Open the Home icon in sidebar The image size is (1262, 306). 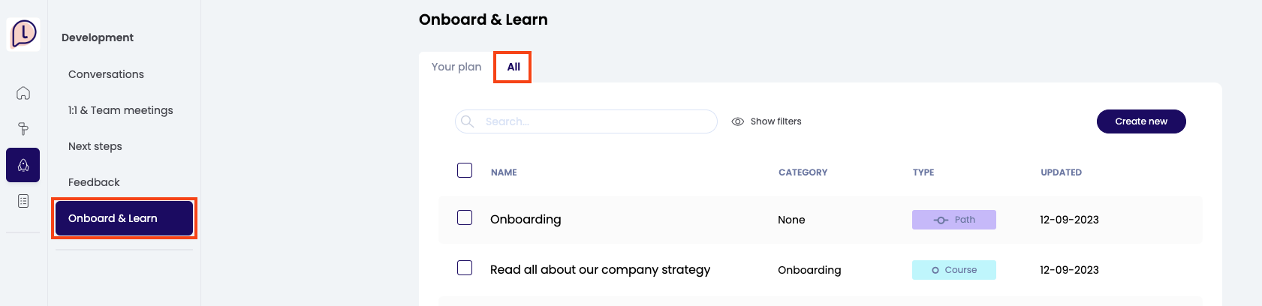click(23, 93)
